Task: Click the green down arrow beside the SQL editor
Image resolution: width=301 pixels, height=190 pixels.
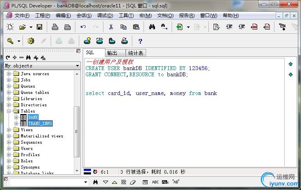Action: tap(290, 75)
